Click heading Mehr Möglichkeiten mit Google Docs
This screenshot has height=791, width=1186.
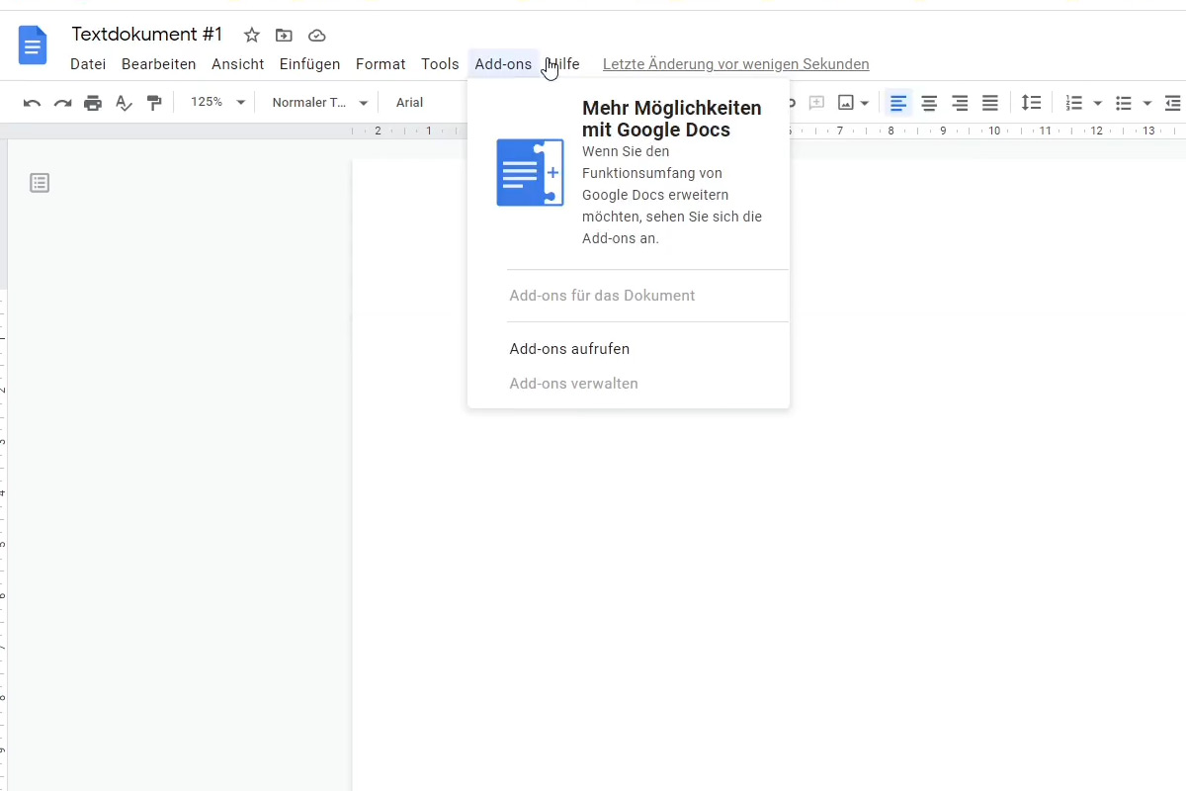pyautogui.click(x=672, y=119)
